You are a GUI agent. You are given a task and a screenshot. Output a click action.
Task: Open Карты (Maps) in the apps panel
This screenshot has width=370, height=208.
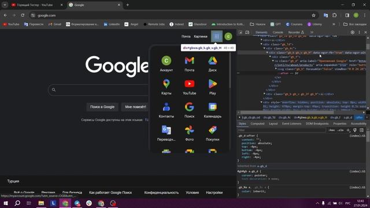pos(166,87)
